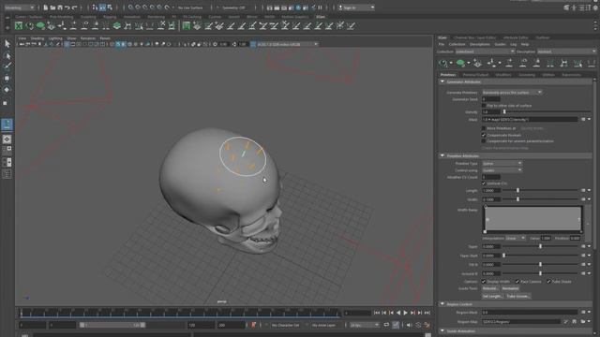Click the Region Map paint brush icon

(x=566, y=322)
